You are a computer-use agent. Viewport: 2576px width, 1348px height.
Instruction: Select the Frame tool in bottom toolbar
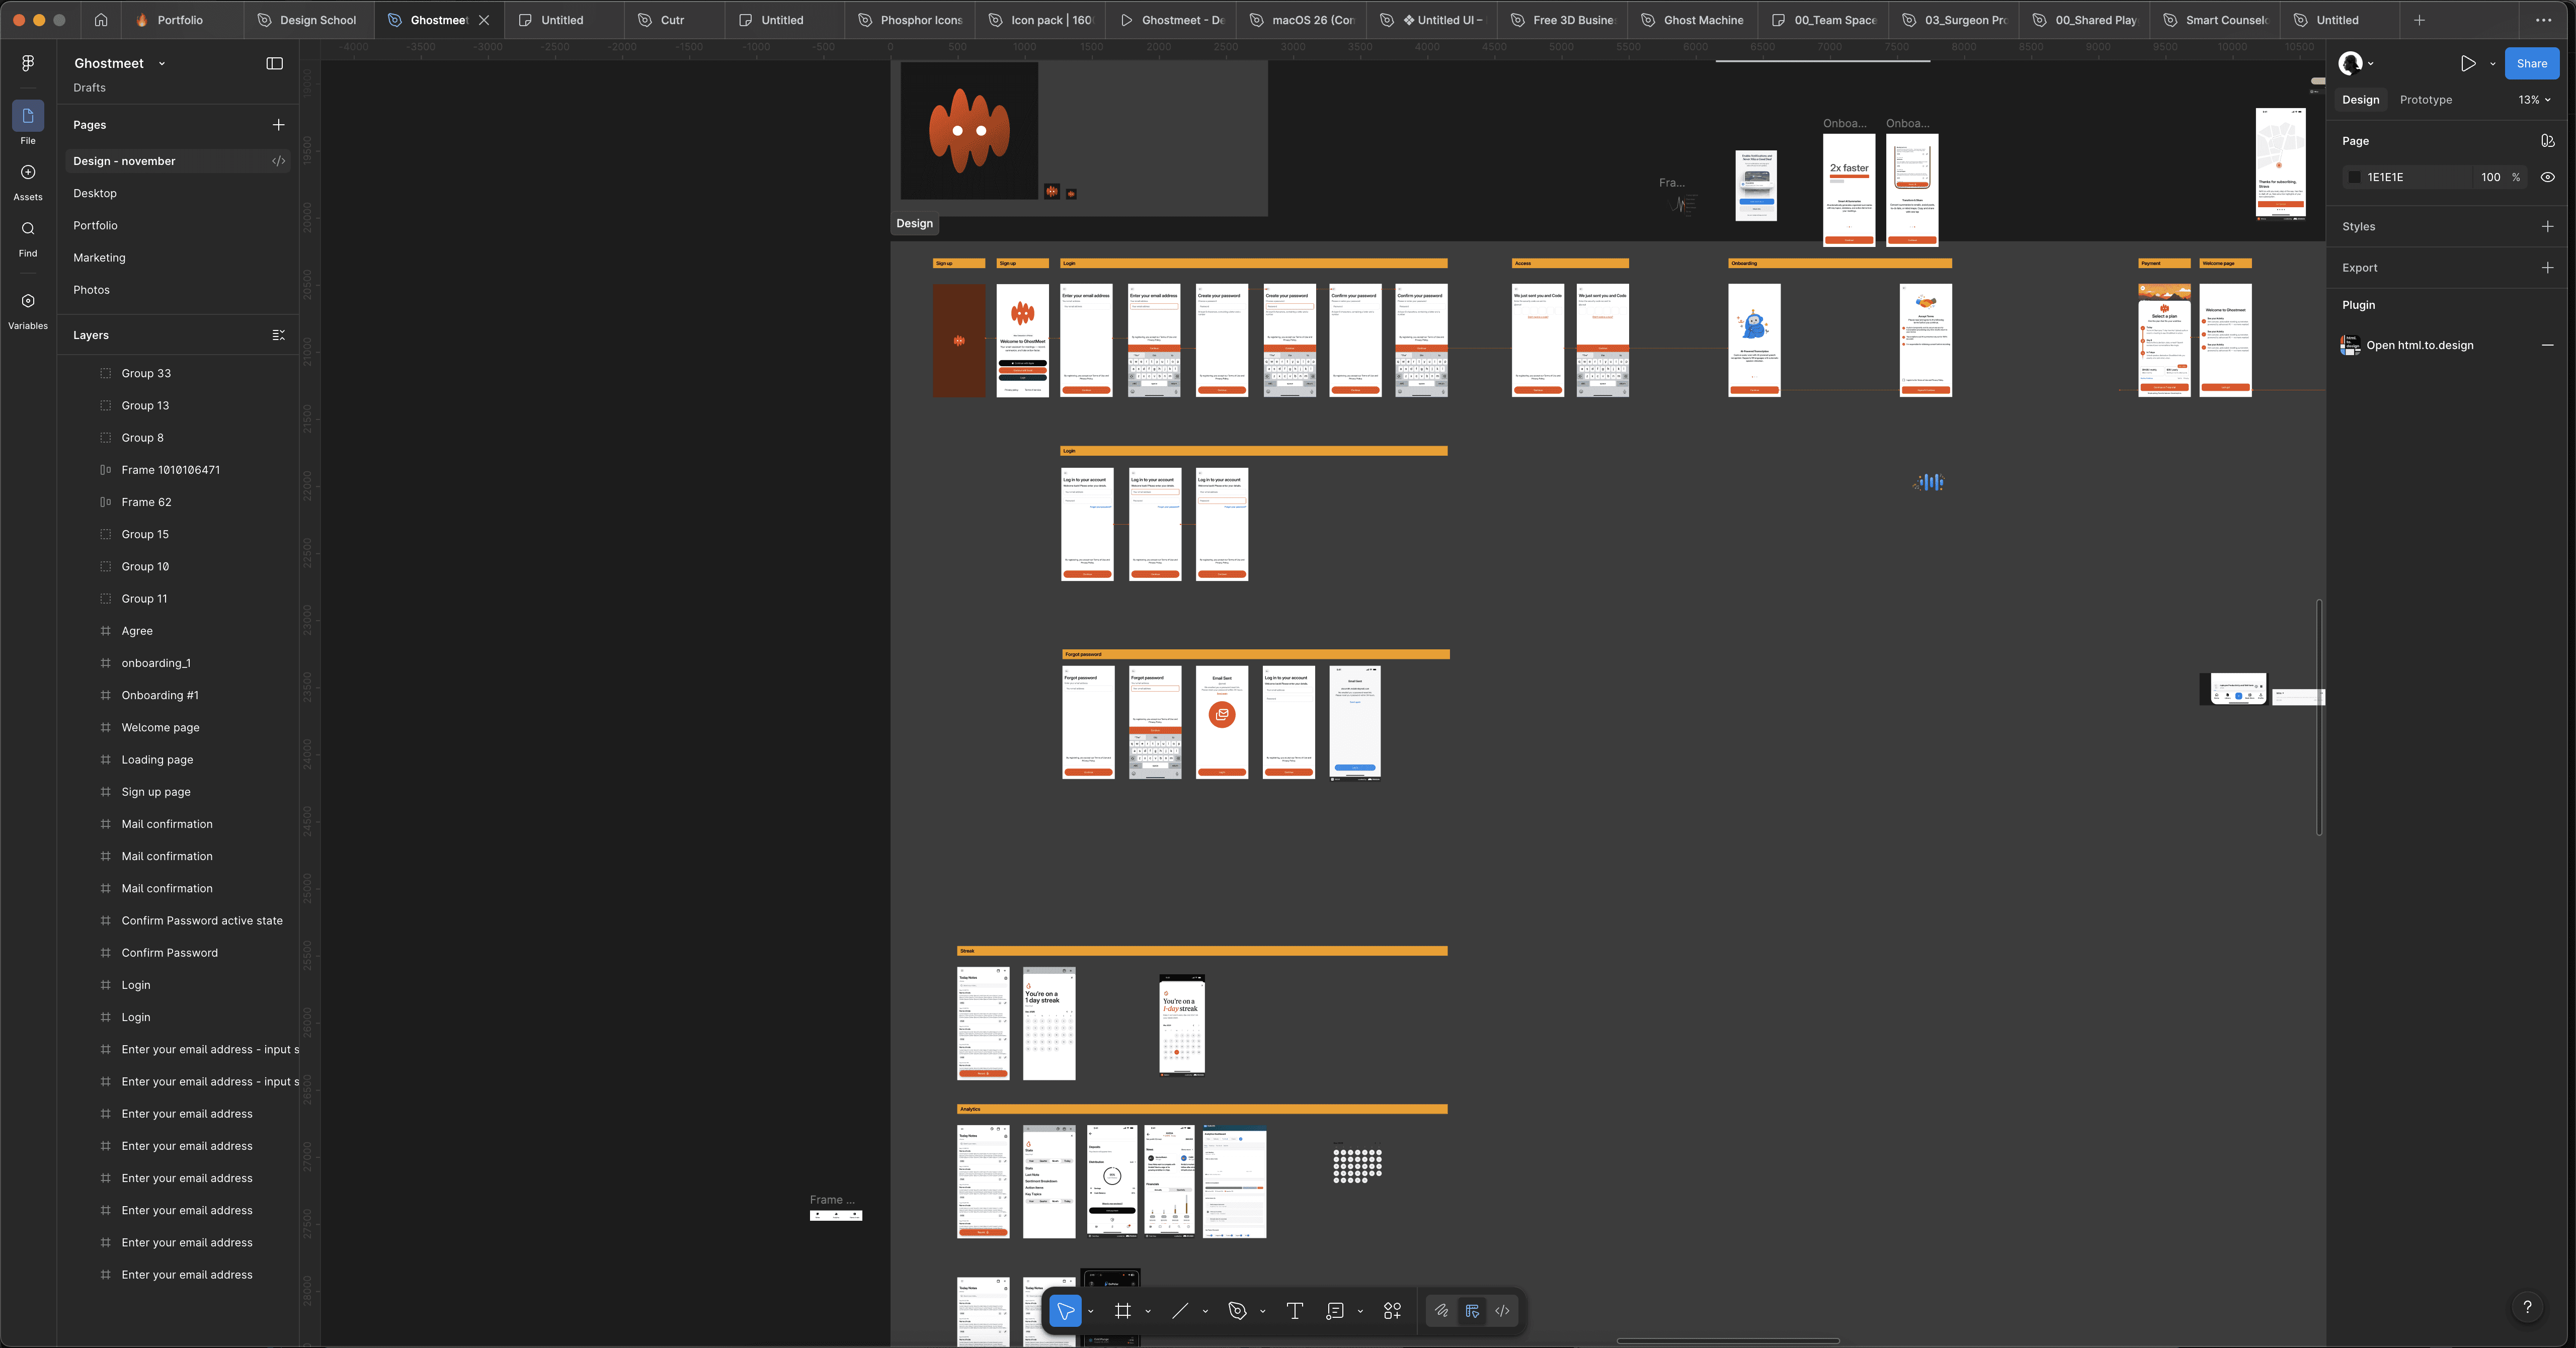[1123, 1311]
